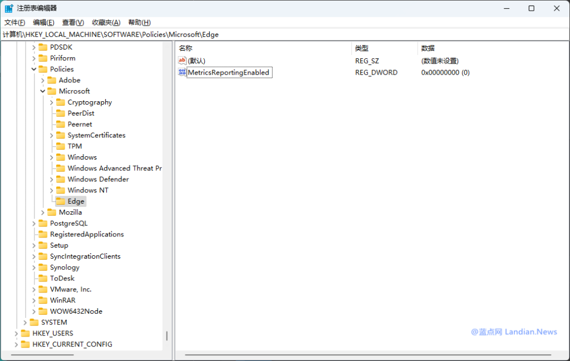Click the Edge folder icon
The height and width of the screenshot is (361, 570).
click(x=61, y=201)
